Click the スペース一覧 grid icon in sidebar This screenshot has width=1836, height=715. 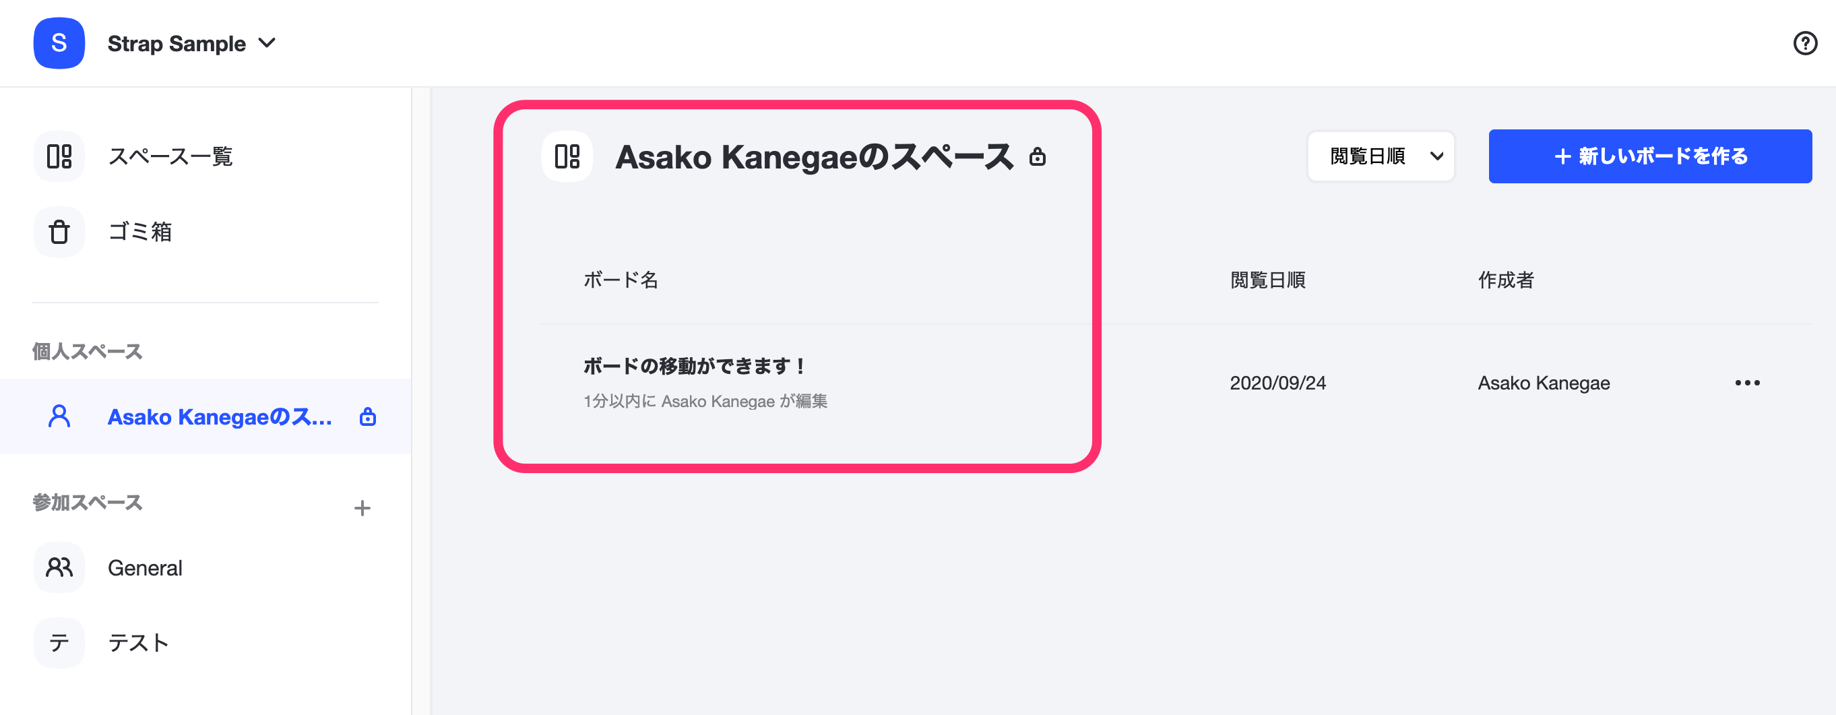[x=59, y=156]
